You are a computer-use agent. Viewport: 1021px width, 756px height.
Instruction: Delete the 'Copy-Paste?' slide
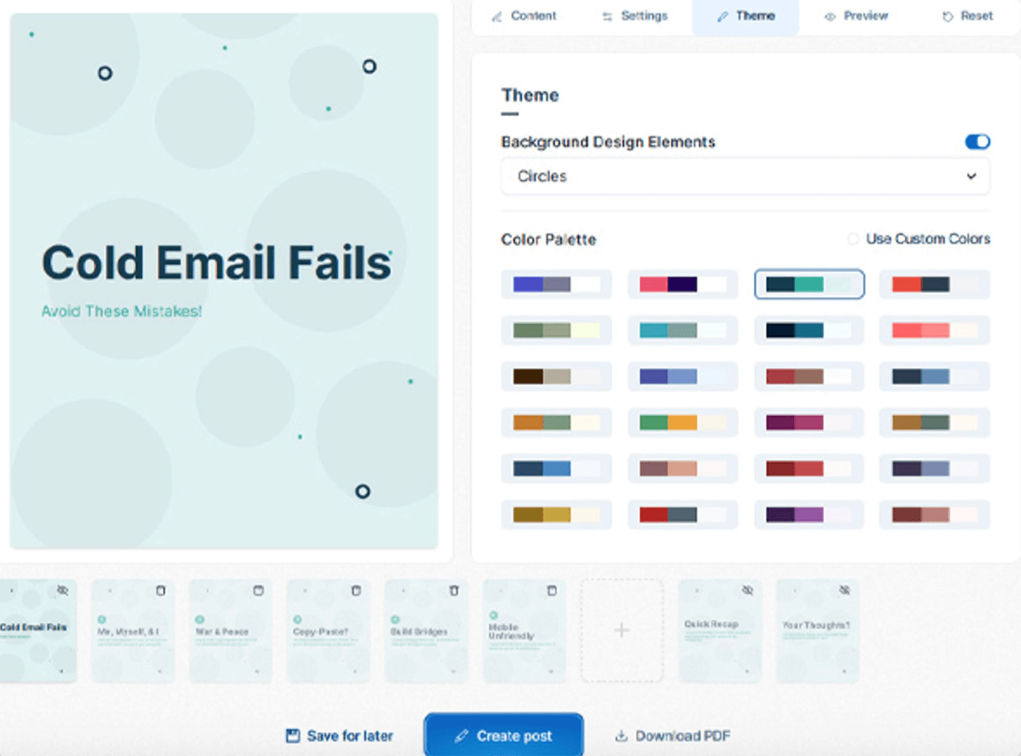[x=356, y=591]
